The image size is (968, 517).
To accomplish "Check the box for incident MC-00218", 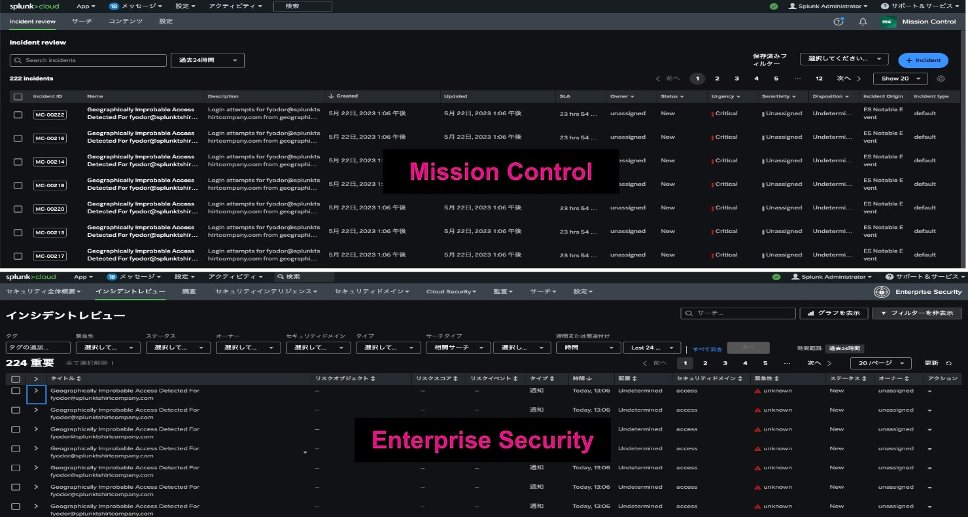I will click(18, 185).
